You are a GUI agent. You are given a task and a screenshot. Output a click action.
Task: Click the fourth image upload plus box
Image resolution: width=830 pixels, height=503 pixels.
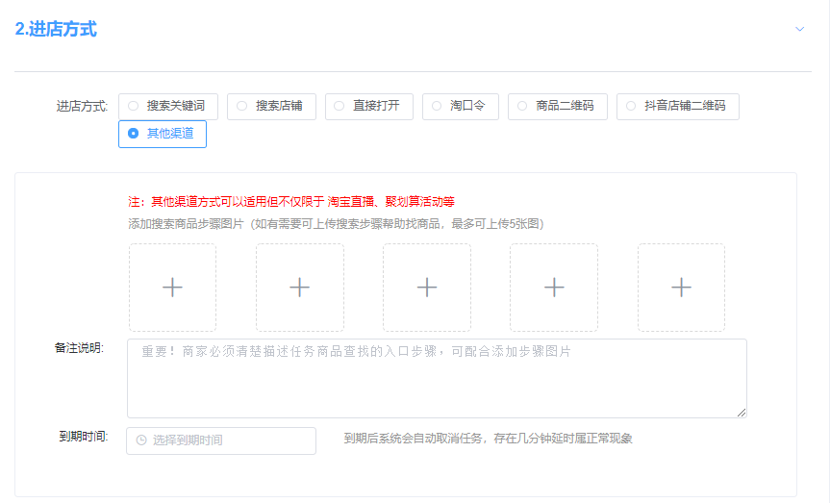(x=554, y=288)
